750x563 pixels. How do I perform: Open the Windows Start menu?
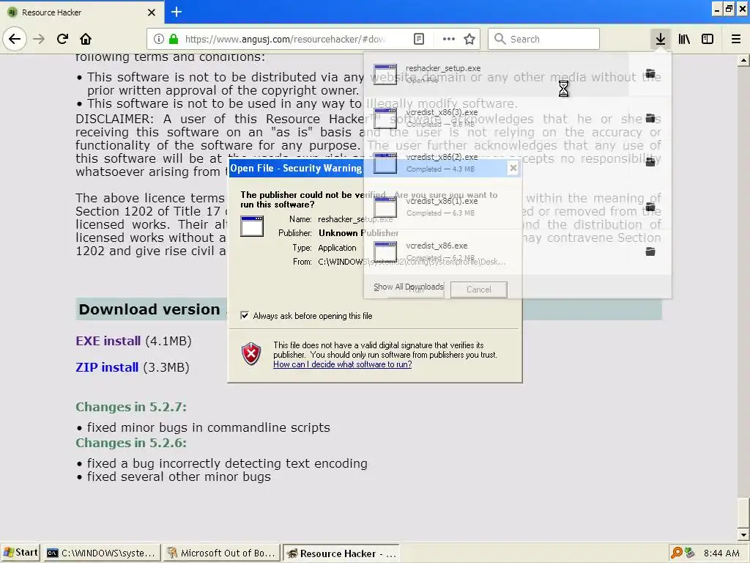coord(20,553)
